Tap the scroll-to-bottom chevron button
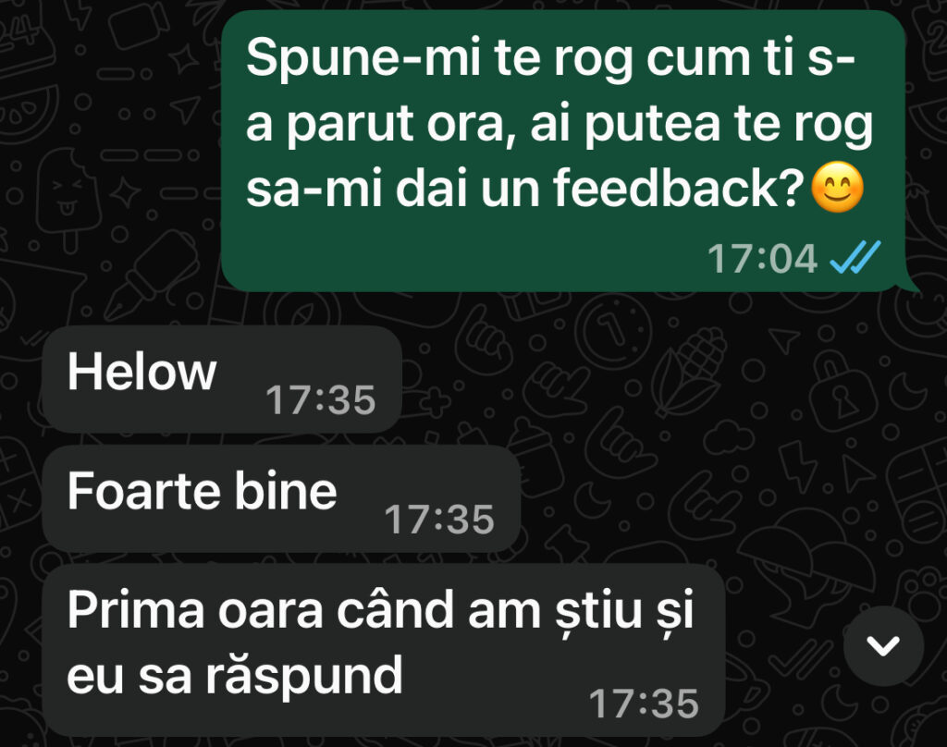Image resolution: width=947 pixels, height=747 pixels. pyautogui.click(x=883, y=645)
